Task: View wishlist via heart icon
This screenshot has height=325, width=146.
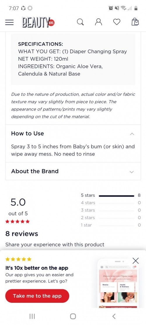Action: coord(117,22)
